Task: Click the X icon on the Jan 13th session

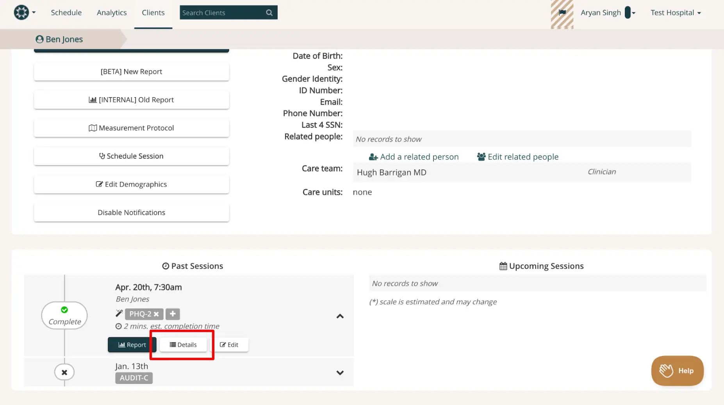Action: pos(64,372)
